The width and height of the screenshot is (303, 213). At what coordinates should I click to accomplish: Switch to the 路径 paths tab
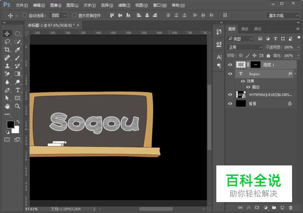pos(257,29)
